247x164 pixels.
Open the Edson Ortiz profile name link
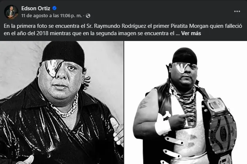[36, 8]
